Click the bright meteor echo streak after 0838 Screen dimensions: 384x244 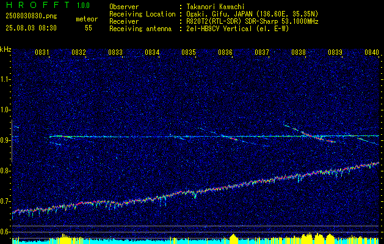coord(317,137)
